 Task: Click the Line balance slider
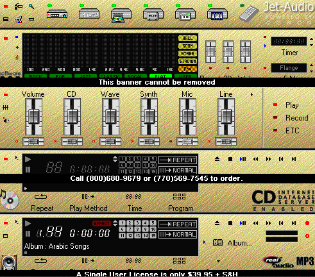pyautogui.click(x=226, y=142)
